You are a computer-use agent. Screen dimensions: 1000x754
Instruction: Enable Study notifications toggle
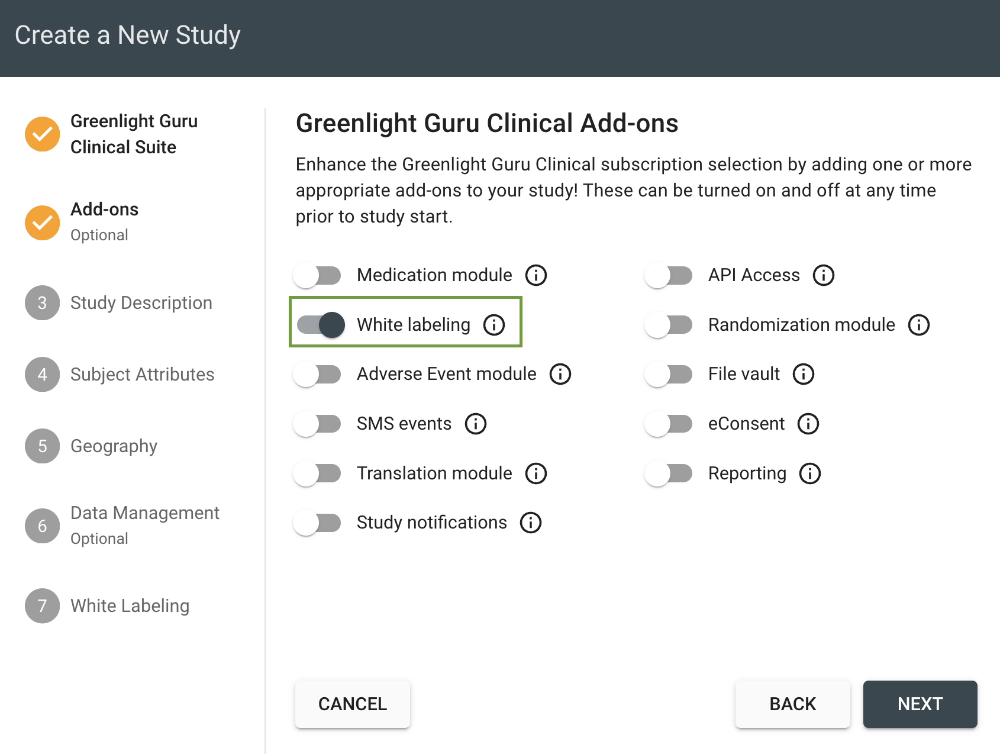[318, 523]
